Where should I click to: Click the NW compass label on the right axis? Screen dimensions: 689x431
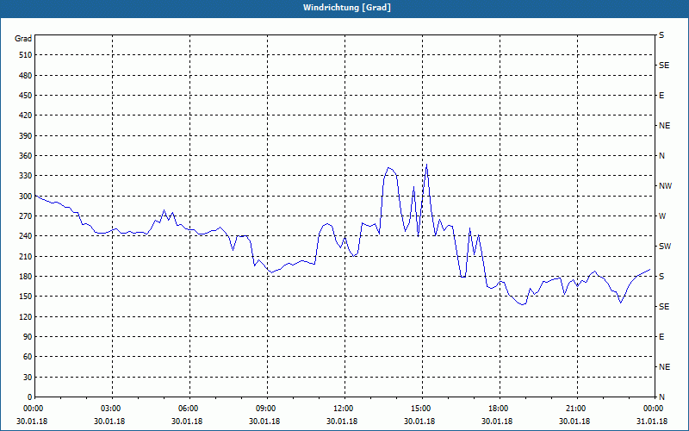(x=665, y=186)
